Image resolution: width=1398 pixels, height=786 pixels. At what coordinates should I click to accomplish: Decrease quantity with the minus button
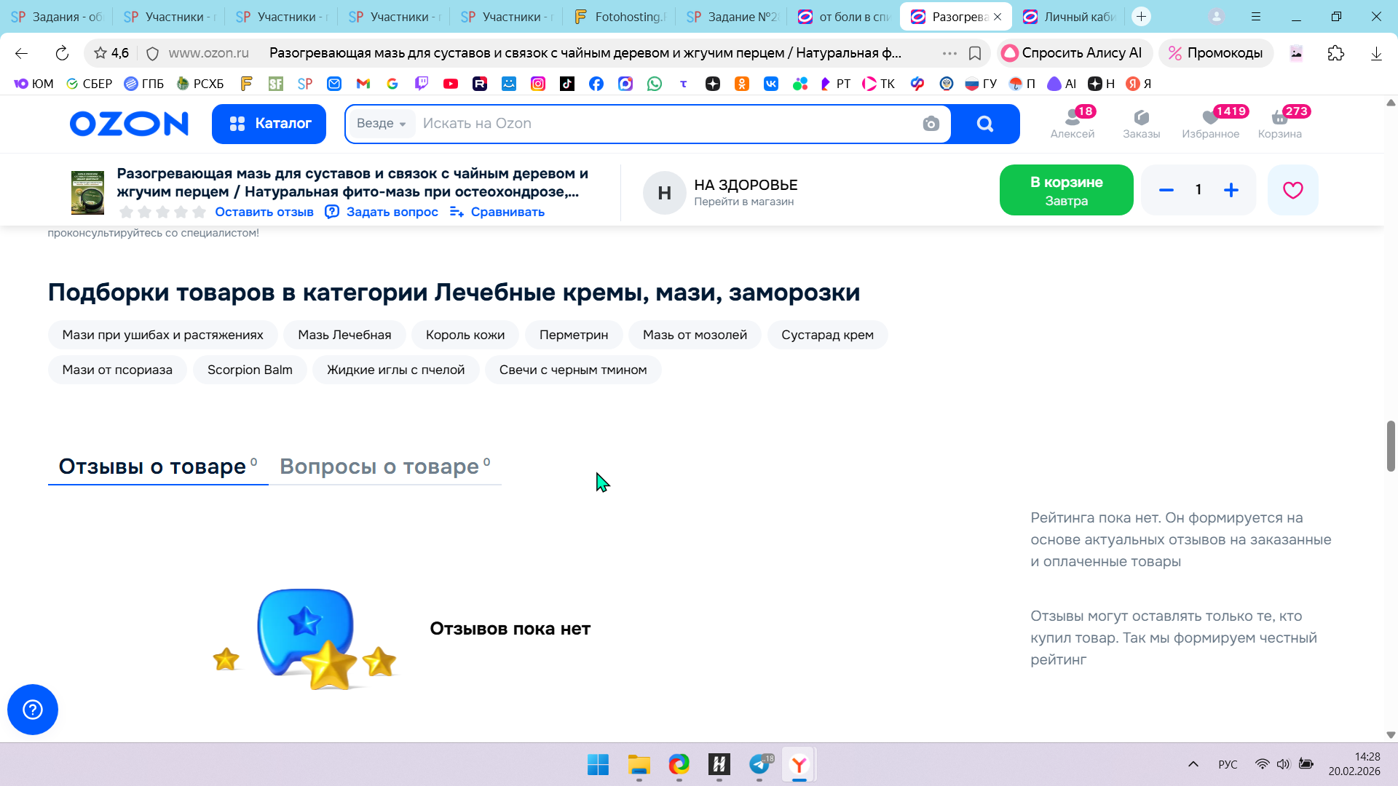(x=1166, y=190)
